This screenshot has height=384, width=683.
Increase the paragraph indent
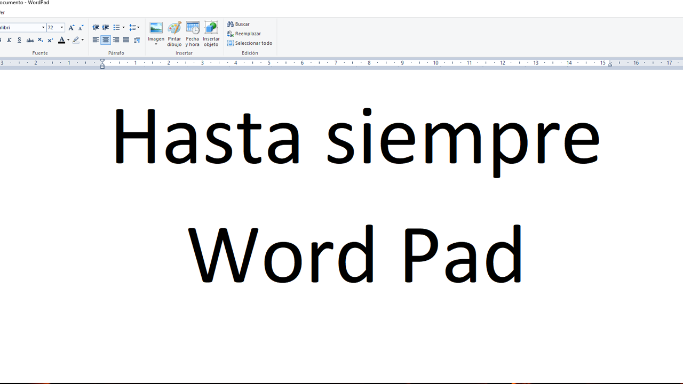click(106, 28)
